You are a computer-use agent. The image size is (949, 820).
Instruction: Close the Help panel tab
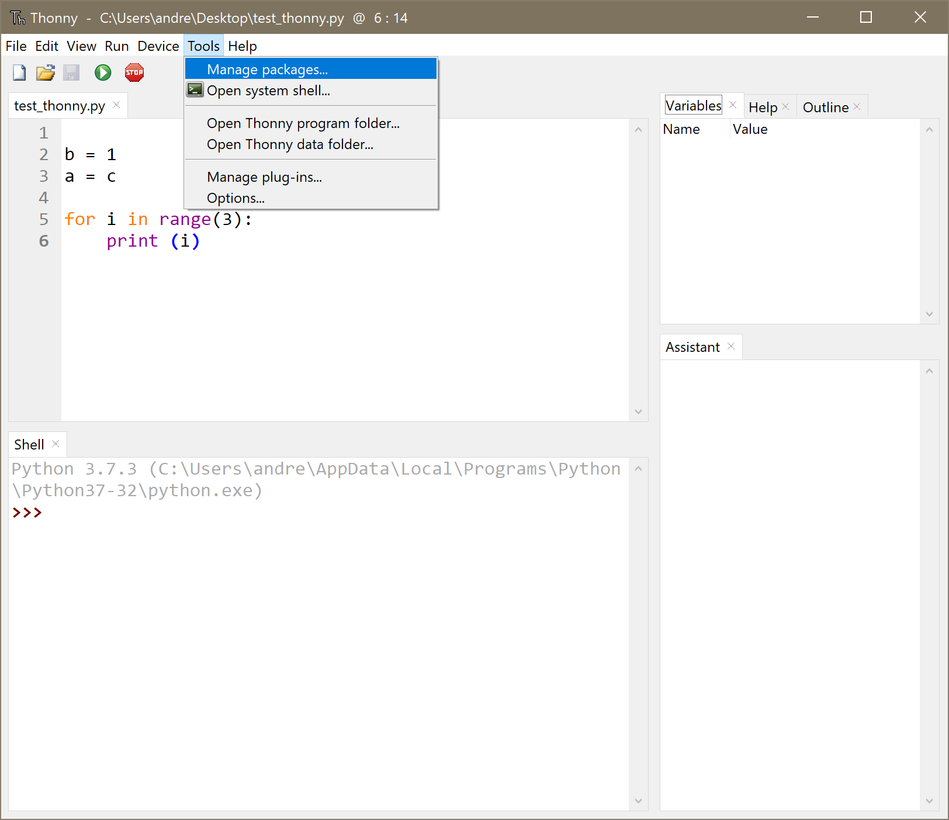click(x=785, y=106)
